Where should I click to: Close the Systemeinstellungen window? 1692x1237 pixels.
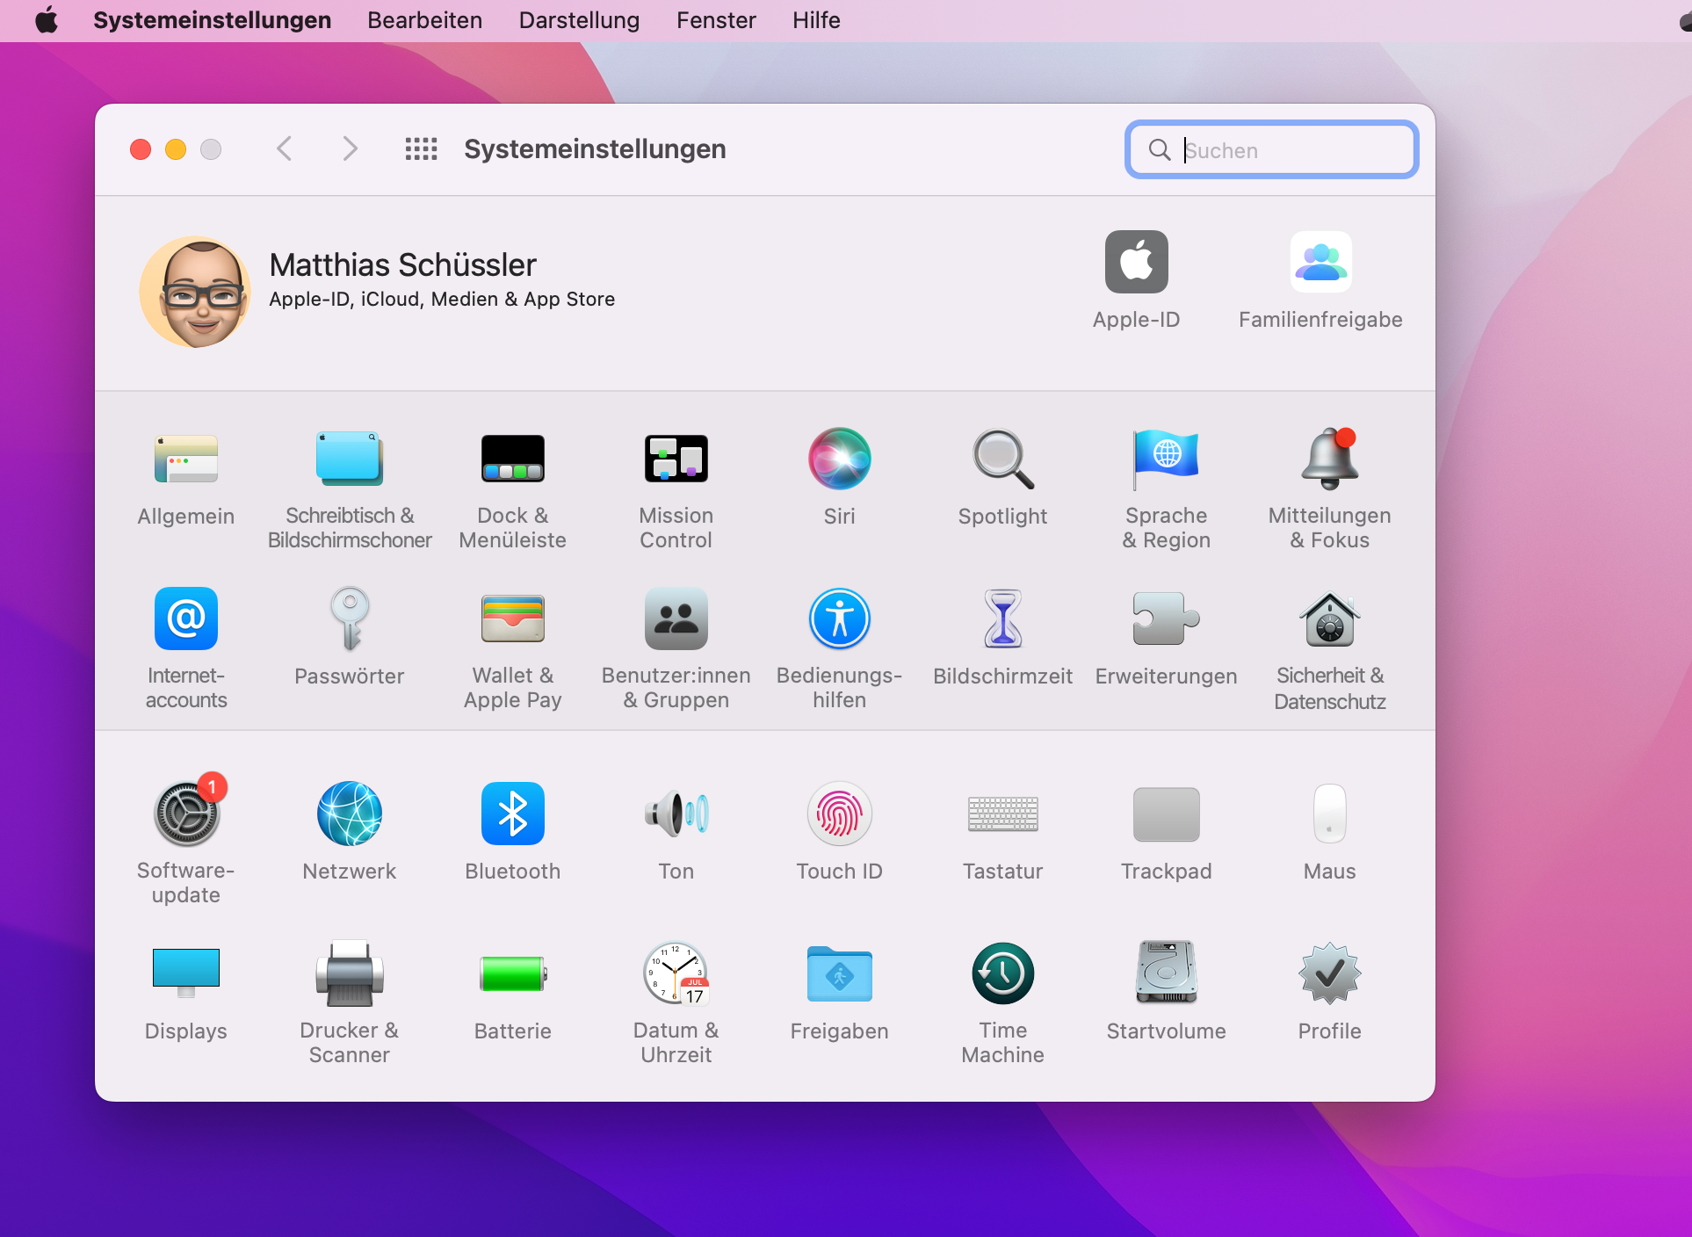(x=141, y=149)
